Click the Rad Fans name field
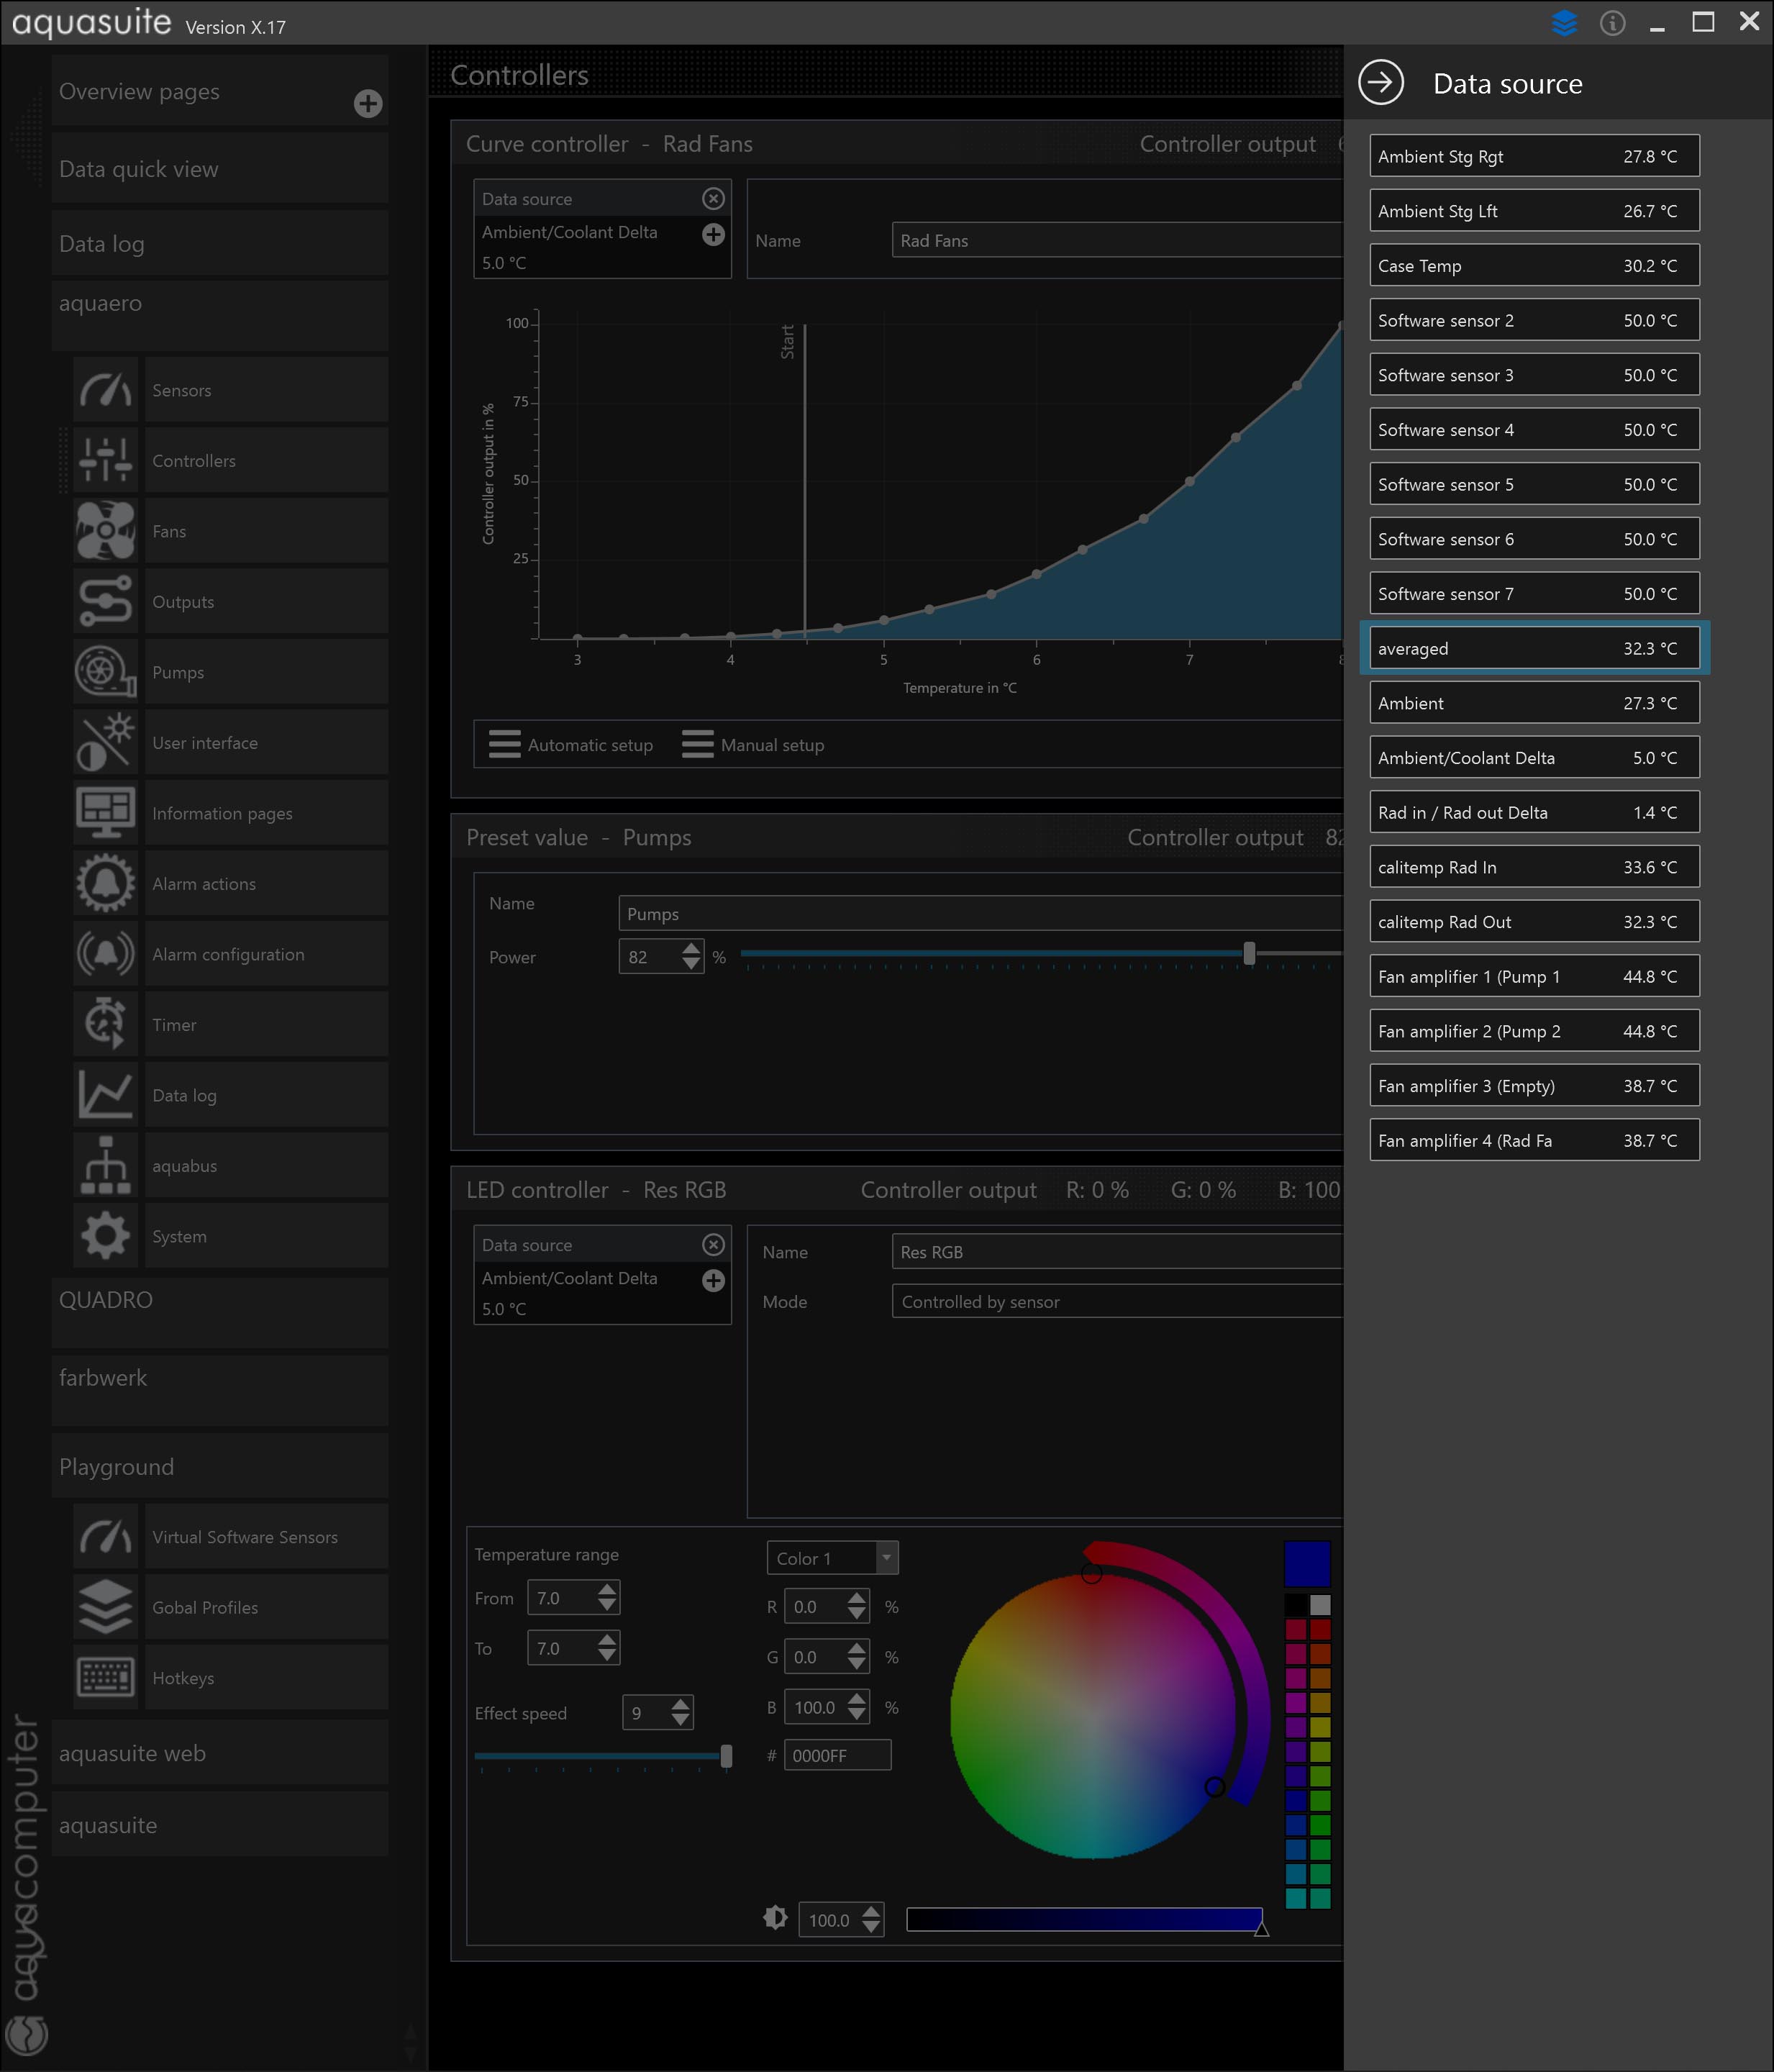The width and height of the screenshot is (1774, 2072). (x=1117, y=240)
